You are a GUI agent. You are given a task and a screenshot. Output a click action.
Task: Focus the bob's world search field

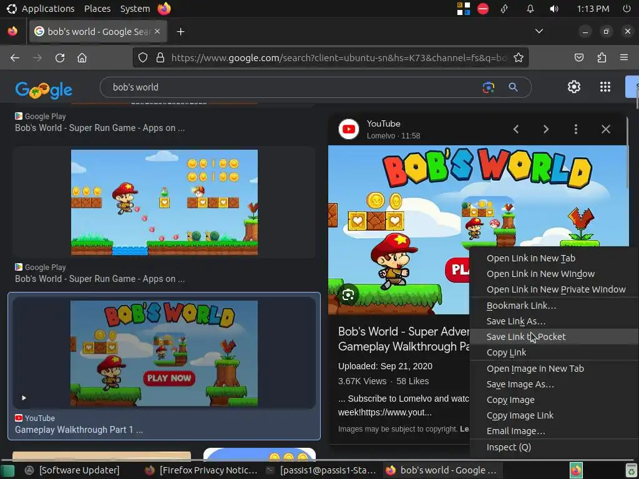(x=293, y=87)
